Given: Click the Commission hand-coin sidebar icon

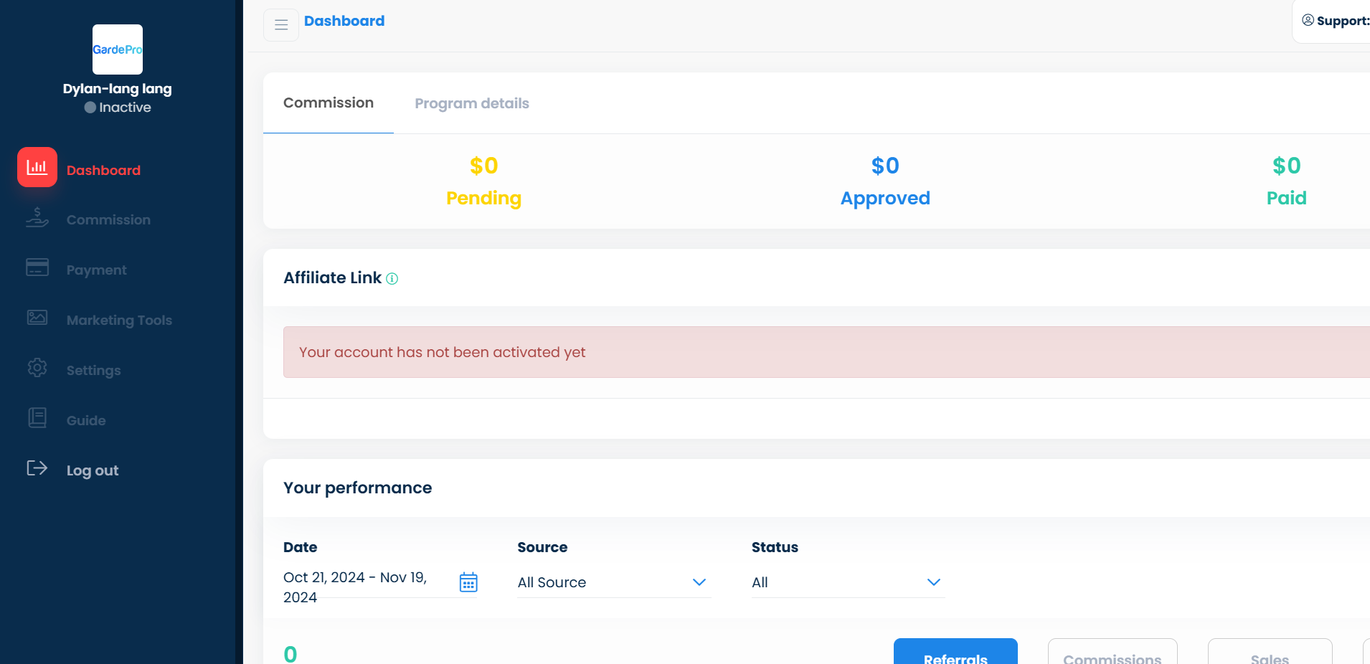Looking at the screenshot, I should pos(37,217).
